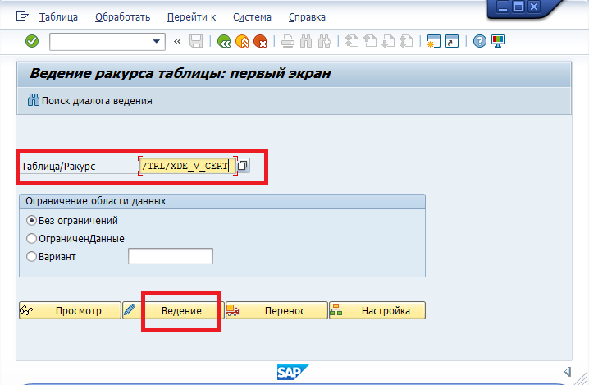Click the Cancel red cross icon
Viewport: 589px width, 385px height.
(x=260, y=41)
